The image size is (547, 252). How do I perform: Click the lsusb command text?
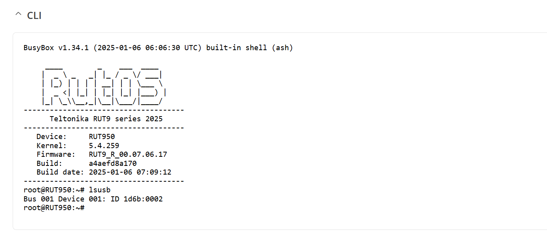coord(100,190)
